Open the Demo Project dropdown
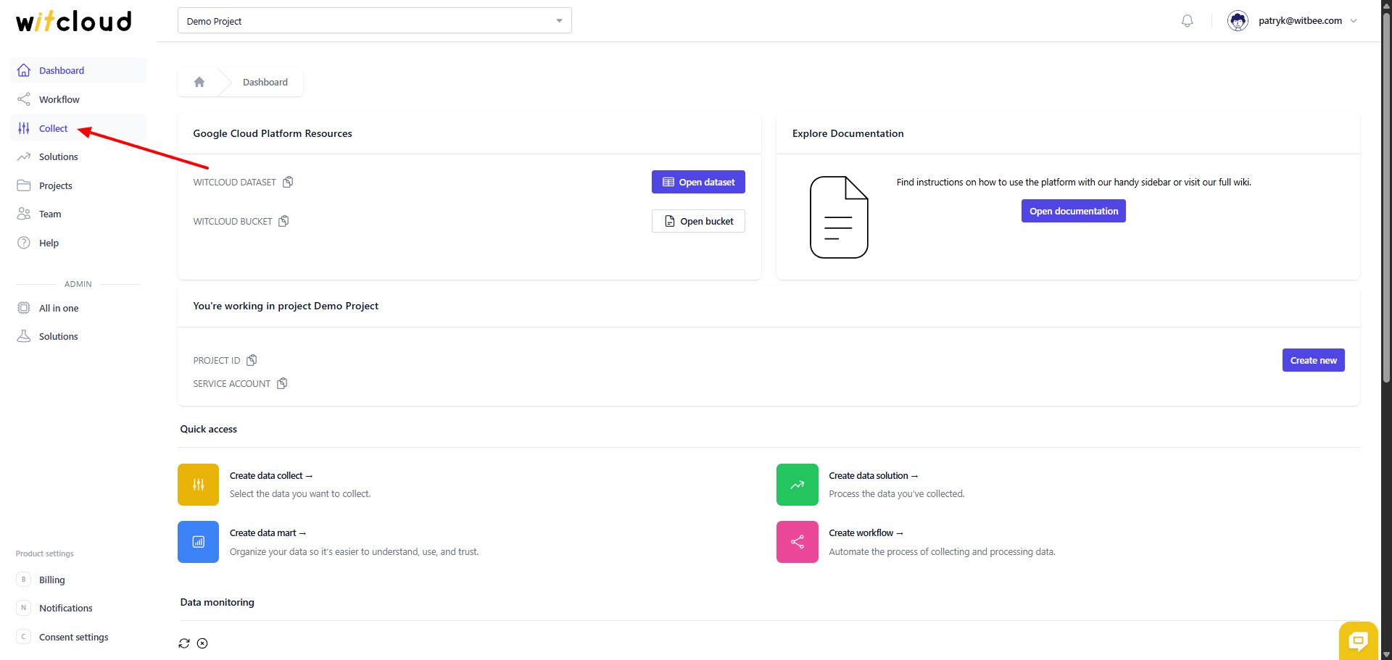1392x660 pixels. [374, 21]
